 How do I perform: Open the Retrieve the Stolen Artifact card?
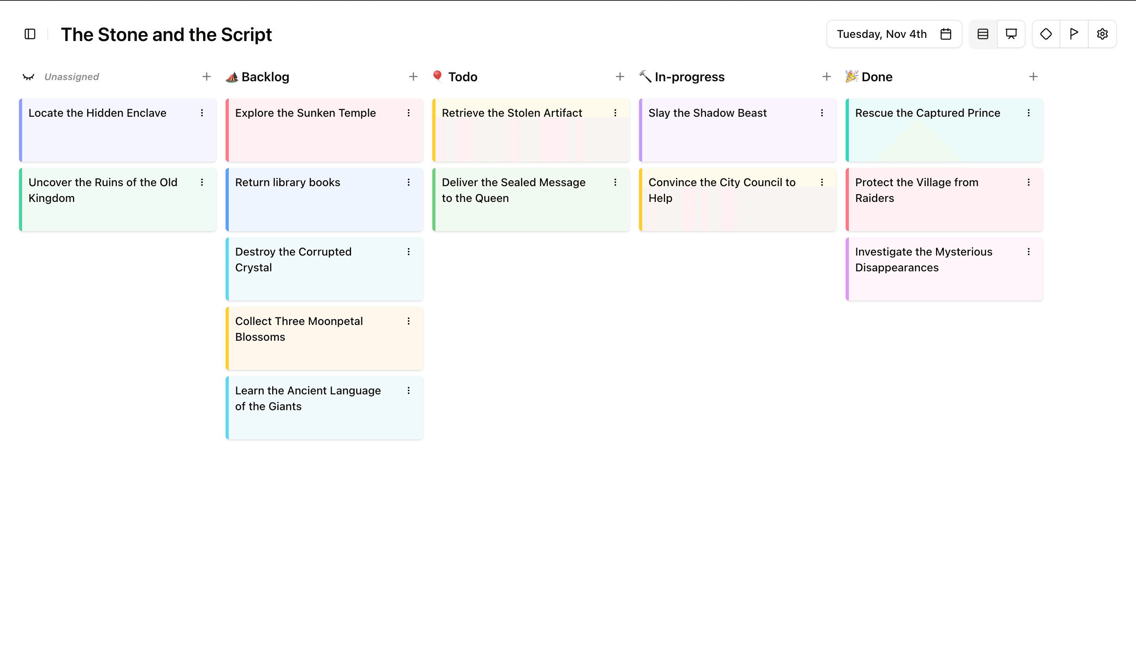click(512, 113)
